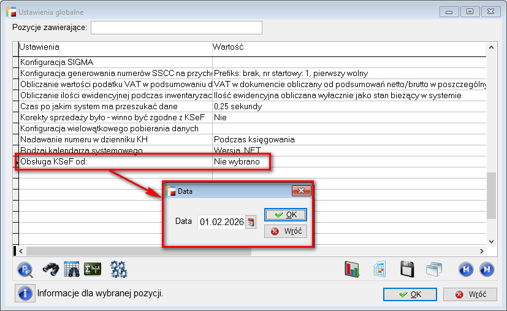Select the 'Obsługa KSeF od:' settings row
Screen dimensions: 507x311
pyautogui.click(x=115, y=162)
